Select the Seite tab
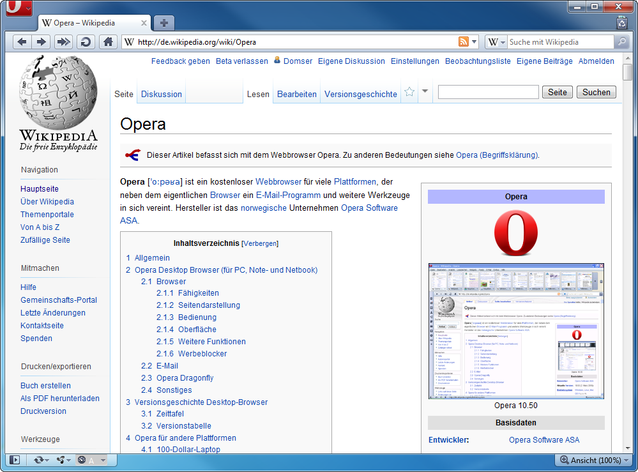Viewport: 638px width, 472px height. (x=124, y=94)
